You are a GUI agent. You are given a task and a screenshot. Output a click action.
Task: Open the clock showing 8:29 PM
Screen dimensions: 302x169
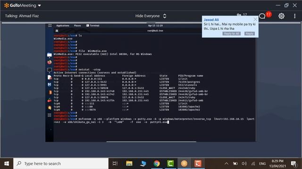(x=277, y=163)
